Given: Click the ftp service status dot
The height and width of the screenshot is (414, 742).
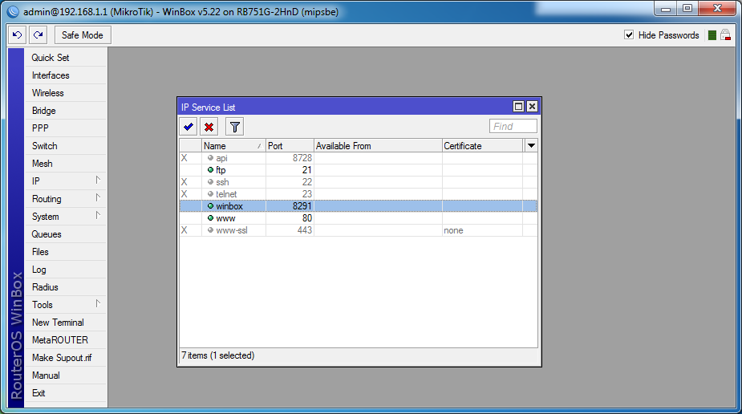Looking at the screenshot, I should click(x=211, y=170).
